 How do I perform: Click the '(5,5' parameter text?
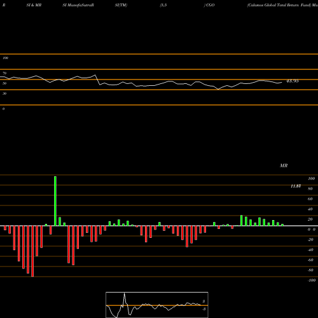tap(163, 5)
